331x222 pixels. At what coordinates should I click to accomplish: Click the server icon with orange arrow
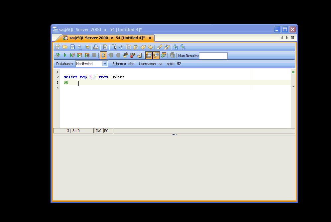click(x=140, y=55)
